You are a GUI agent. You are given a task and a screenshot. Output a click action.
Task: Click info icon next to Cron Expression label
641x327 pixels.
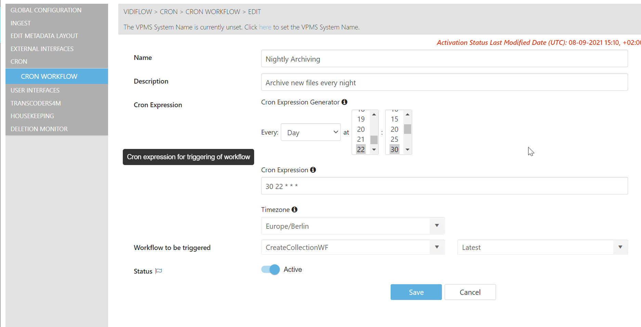pyautogui.click(x=313, y=170)
